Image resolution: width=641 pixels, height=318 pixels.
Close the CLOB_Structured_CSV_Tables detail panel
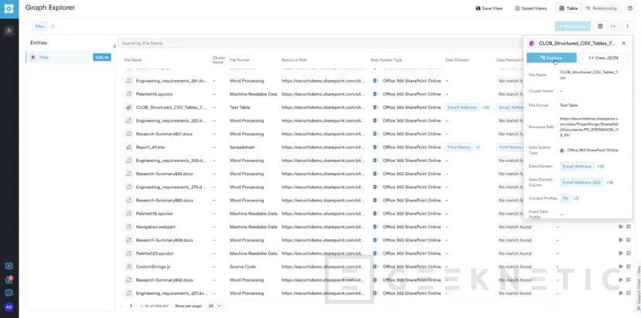(624, 43)
